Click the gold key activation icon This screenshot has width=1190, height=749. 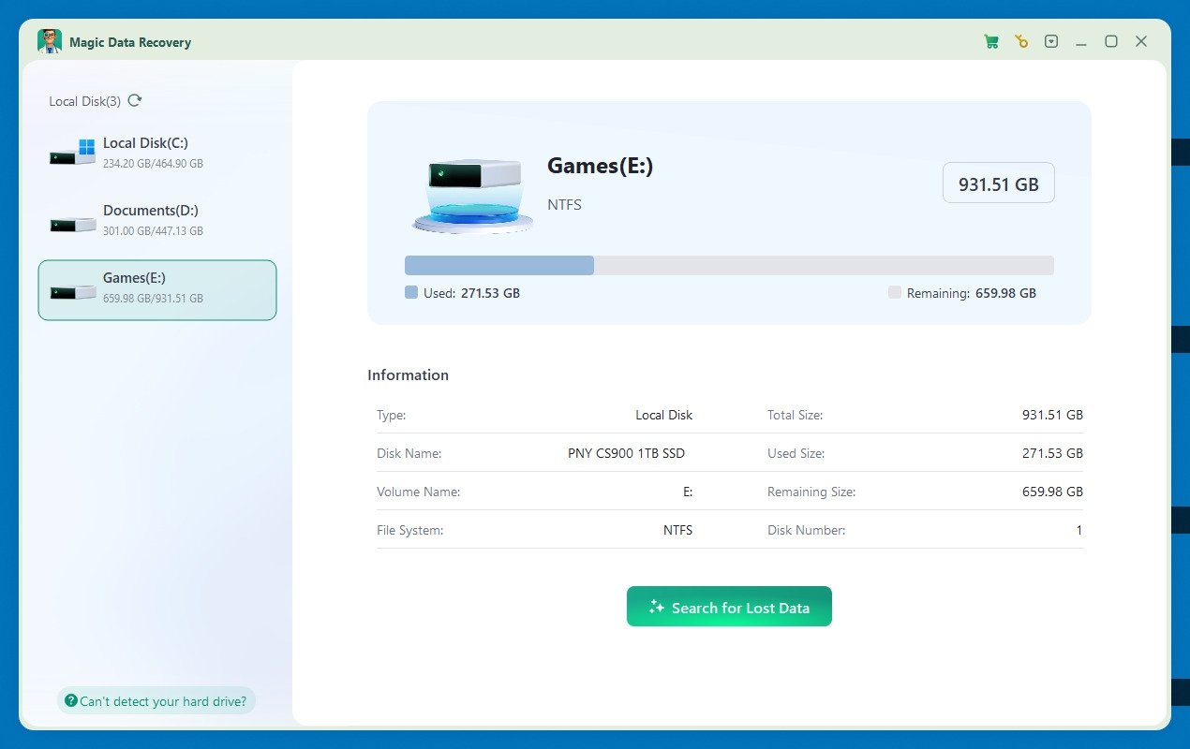click(1021, 41)
